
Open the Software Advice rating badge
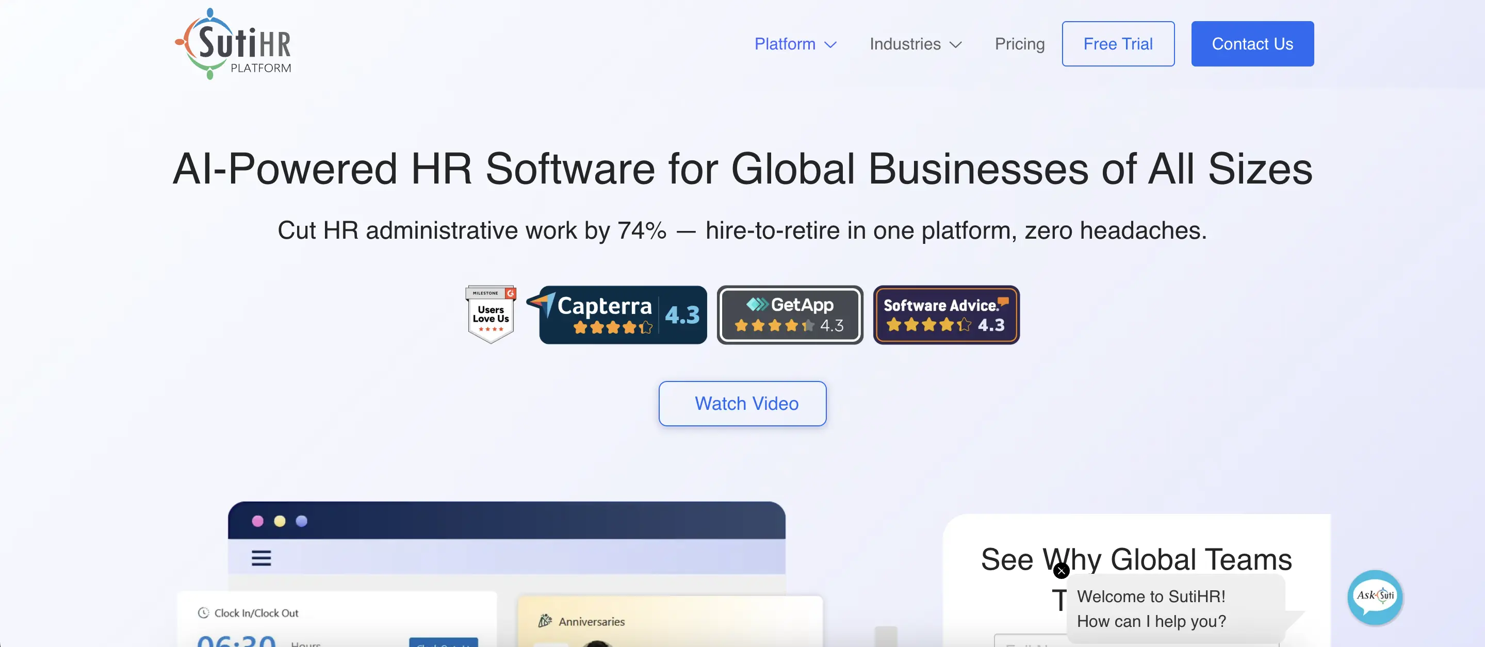946,315
